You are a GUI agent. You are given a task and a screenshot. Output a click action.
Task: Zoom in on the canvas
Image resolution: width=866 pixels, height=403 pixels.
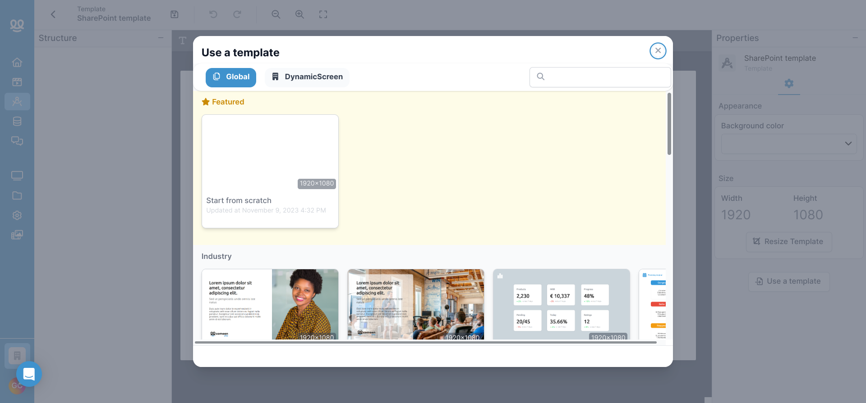[299, 14]
